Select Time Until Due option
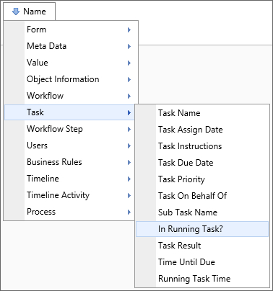The width and height of the screenshot is (273, 291). pyautogui.click(x=202, y=262)
